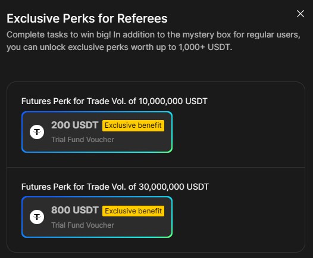Click 'Futures Perk' words in the second section heading

coord(46,187)
